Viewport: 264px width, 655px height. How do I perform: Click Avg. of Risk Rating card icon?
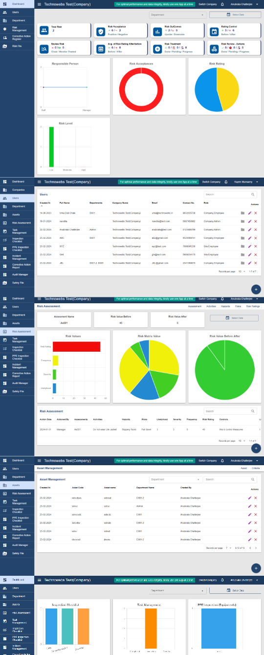coord(100,48)
